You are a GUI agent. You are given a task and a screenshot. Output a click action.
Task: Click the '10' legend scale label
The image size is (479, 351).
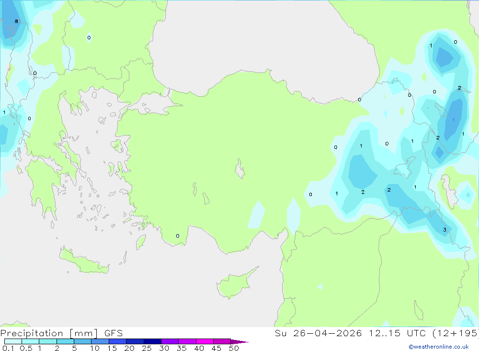pos(95,348)
